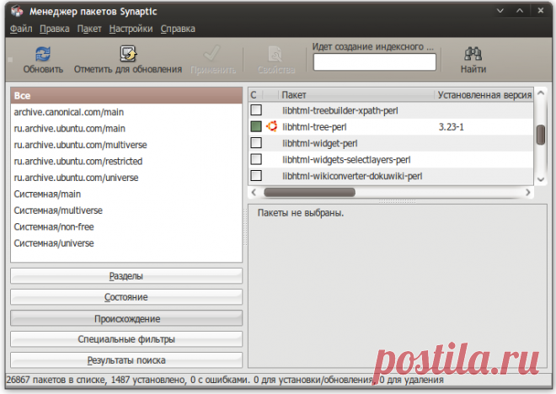Select the Системная/main entry
This screenshot has height=394, width=556.
(x=126, y=194)
